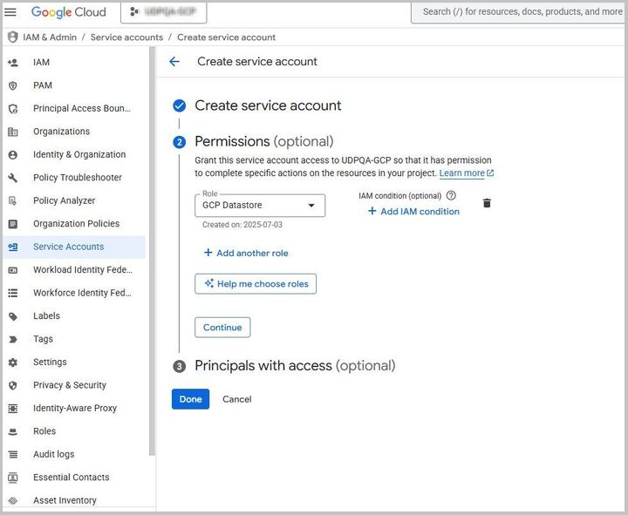The width and height of the screenshot is (628, 515).
Task: Delete the role using trash icon
Action: pyautogui.click(x=487, y=203)
